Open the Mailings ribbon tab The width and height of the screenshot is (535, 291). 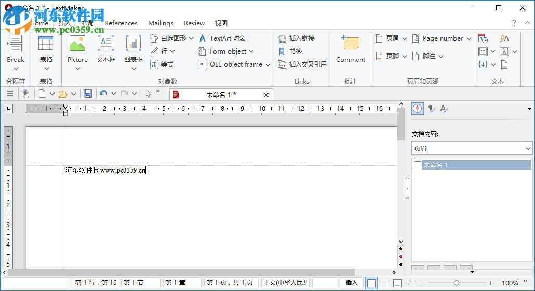[160, 23]
